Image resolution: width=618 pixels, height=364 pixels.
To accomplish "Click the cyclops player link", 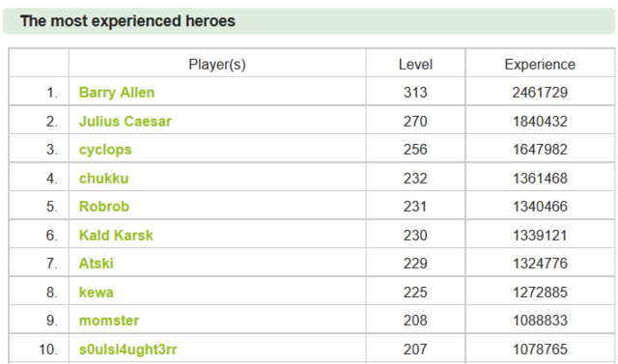I will (x=105, y=150).
